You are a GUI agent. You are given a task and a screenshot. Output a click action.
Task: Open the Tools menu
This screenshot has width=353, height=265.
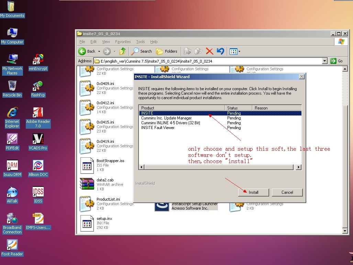point(141,42)
